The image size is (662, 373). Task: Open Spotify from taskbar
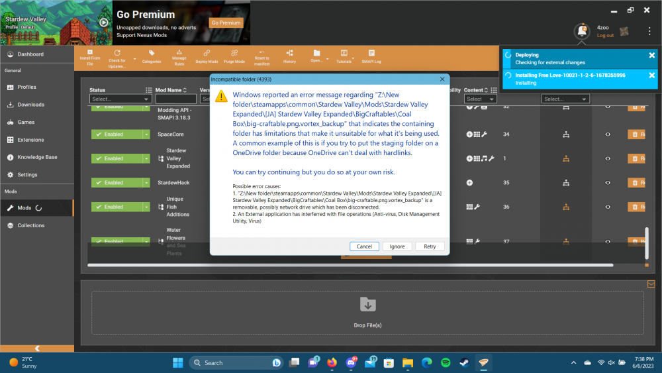(x=446, y=362)
